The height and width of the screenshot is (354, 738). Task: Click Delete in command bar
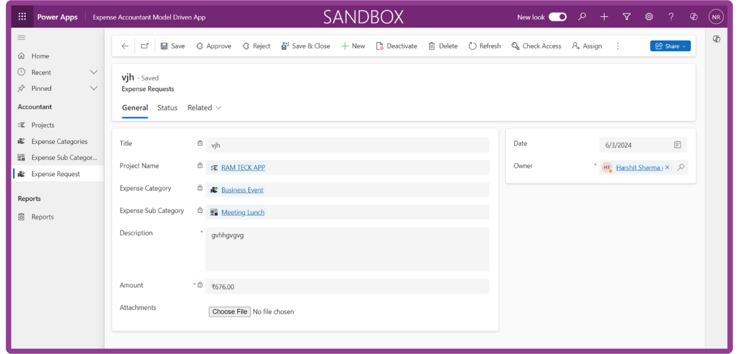click(x=443, y=46)
